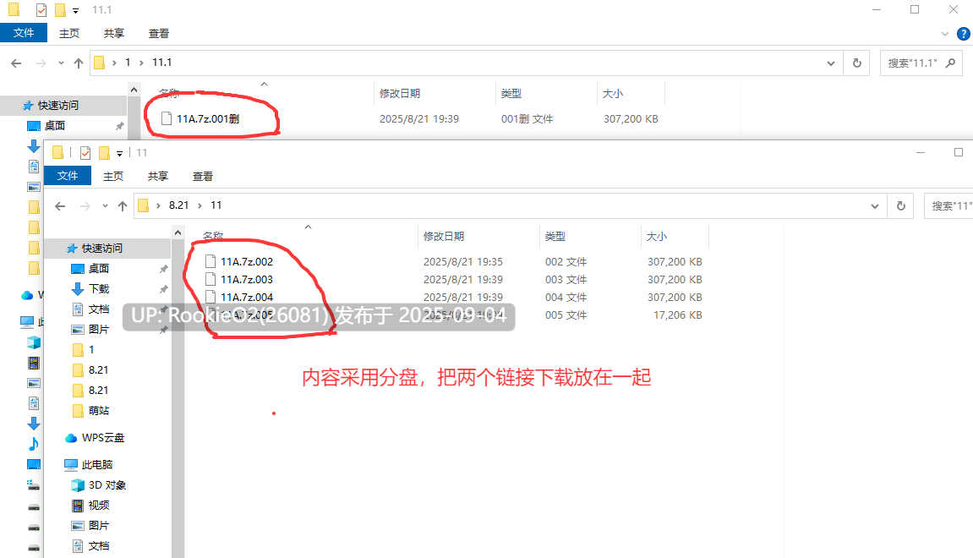Click sidebar scroll-up arrow in the 11.1 window
Image resolution: width=973 pixels, height=558 pixels.
(x=134, y=90)
